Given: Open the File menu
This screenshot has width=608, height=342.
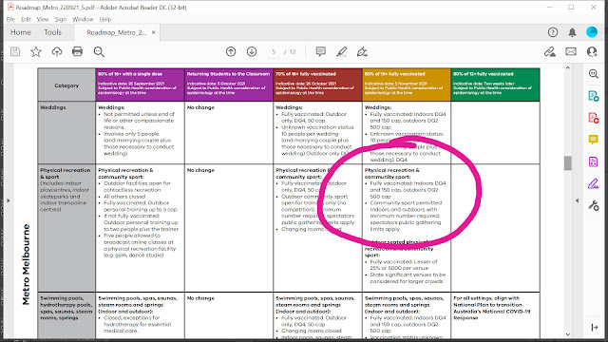Looking at the screenshot, I should (x=10, y=19).
